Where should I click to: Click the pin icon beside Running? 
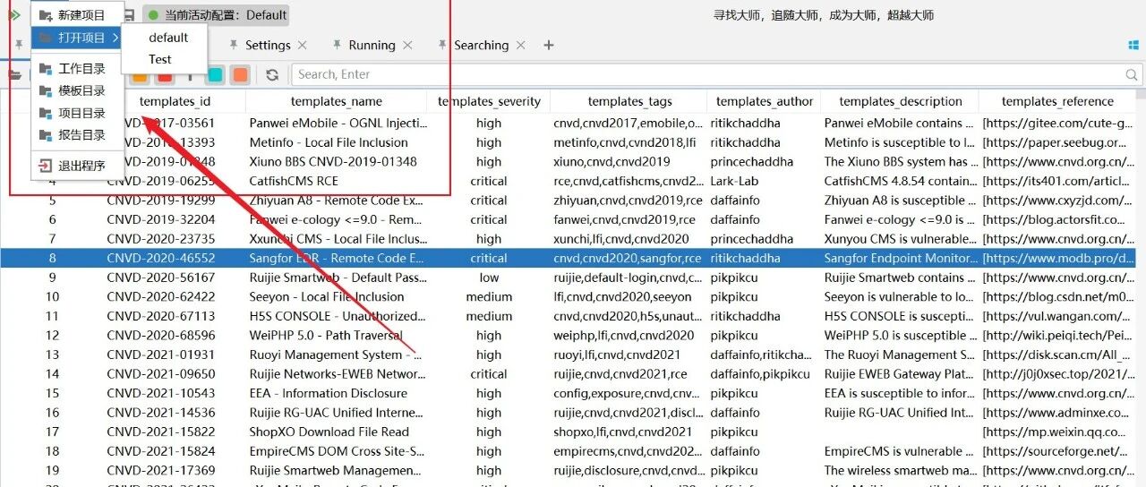pyautogui.click(x=338, y=45)
